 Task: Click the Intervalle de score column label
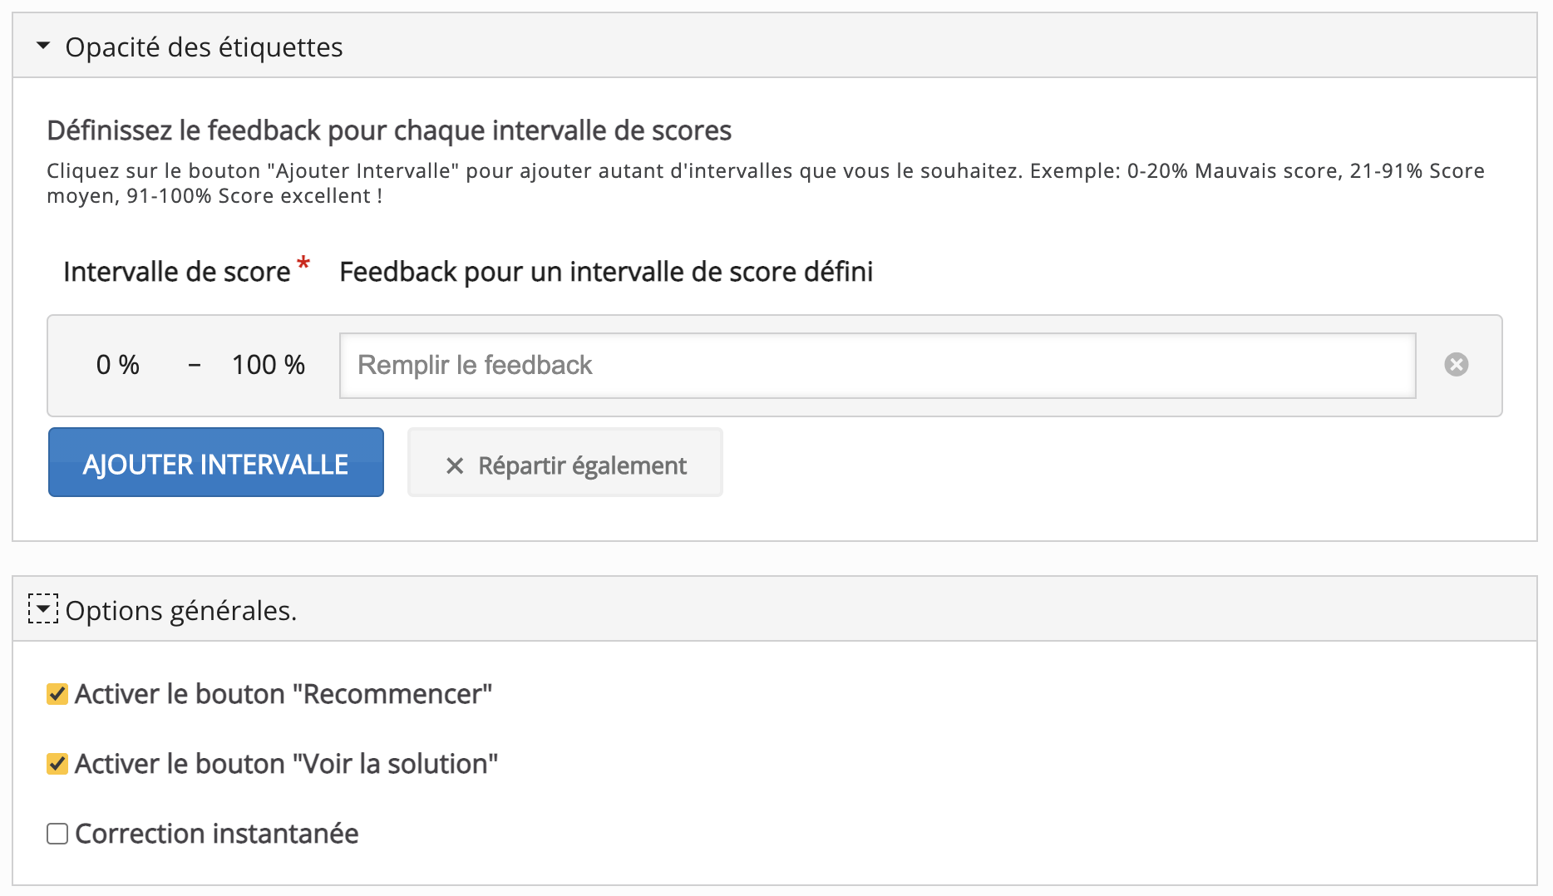[176, 272]
